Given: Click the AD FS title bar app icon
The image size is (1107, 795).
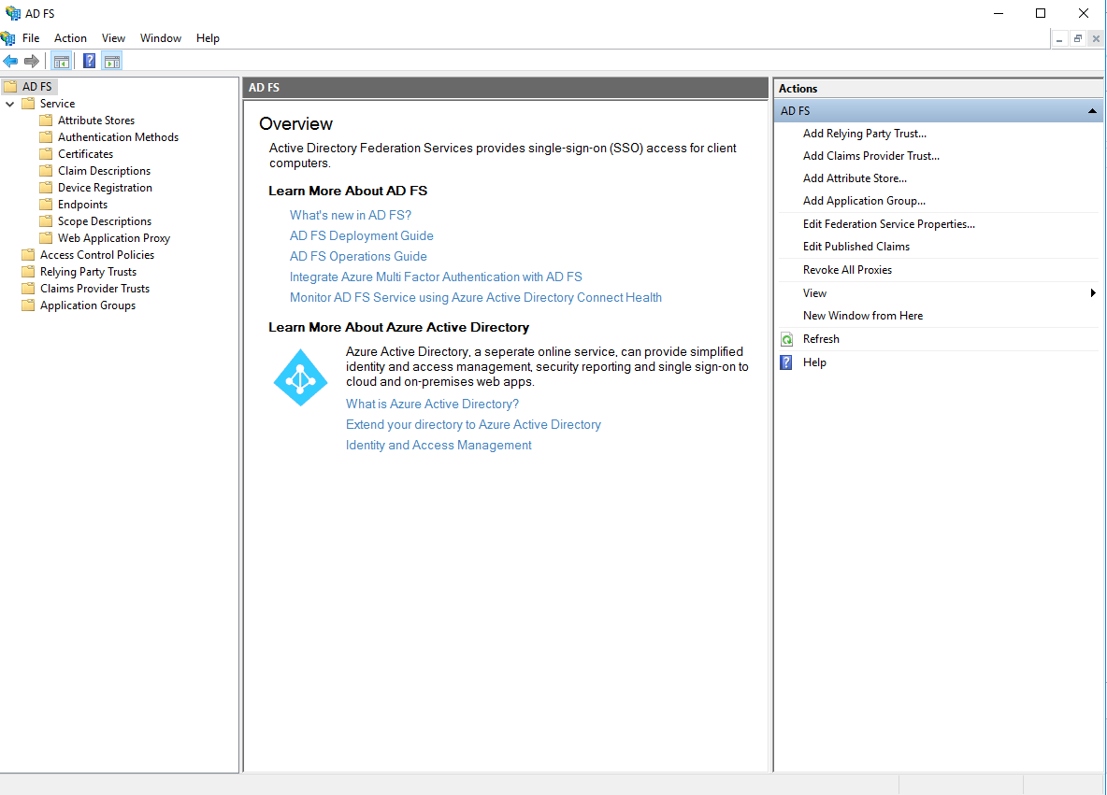Looking at the screenshot, I should pyautogui.click(x=13, y=13).
